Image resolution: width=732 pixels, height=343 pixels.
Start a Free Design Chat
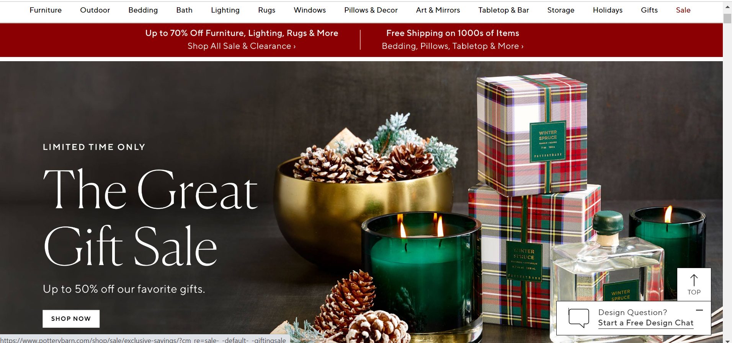click(645, 323)
